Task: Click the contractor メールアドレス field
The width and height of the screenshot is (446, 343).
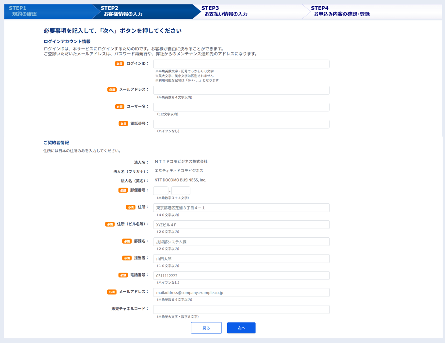Action: (x=241, y=292)
